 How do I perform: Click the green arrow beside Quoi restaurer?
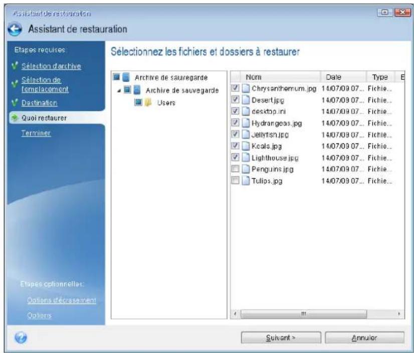coord(15,117)
